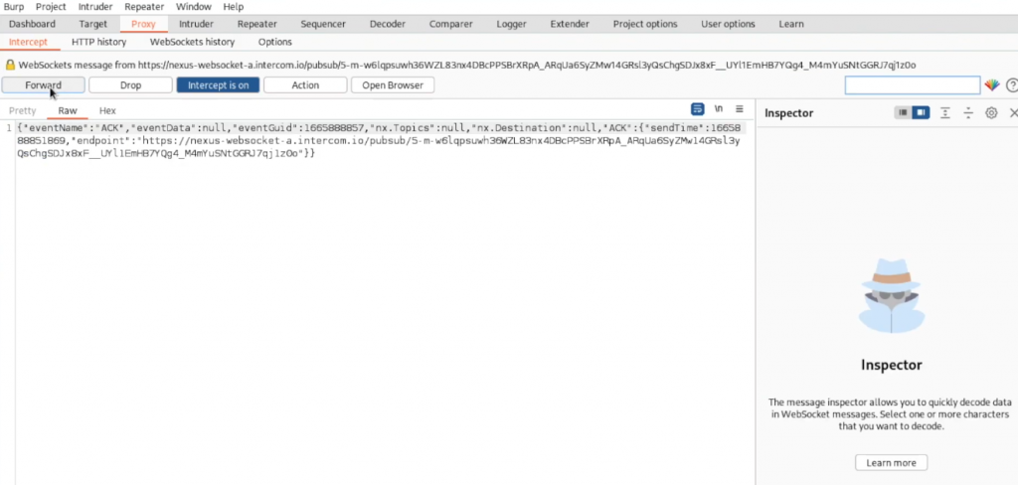Image resolution: width=1018 pixels, height=485 pixels.
Task: Expand all Inspector sections icon
Action: 945,113
